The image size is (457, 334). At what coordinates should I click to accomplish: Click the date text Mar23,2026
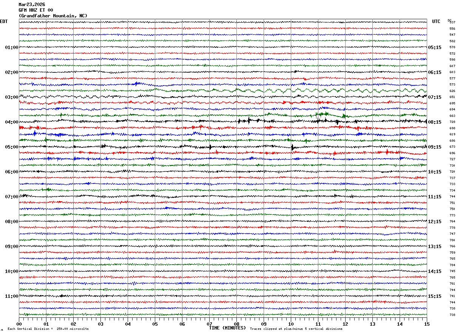(x=32, y=5)
